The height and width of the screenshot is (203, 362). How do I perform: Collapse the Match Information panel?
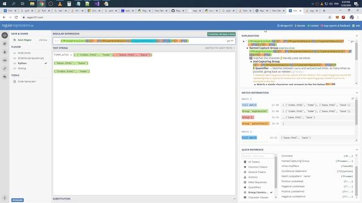pos(357,92)
